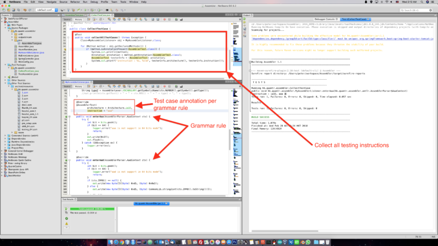This screenshot has height=246, width=438.
Task: Click the Undo toolbar icon
Action: tap(25, 10)
